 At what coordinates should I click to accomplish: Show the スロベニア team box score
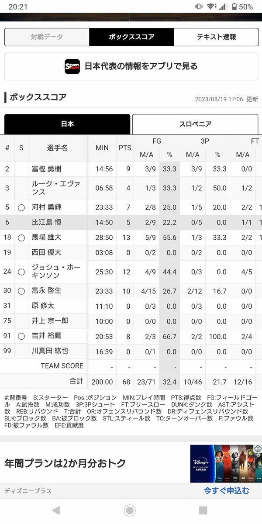(x=195, y=124)
